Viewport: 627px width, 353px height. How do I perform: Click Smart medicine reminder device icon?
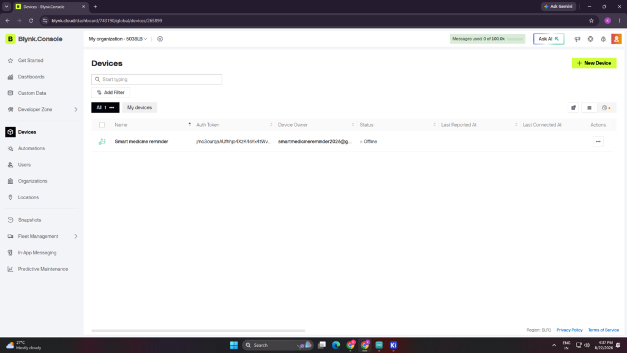[102, 142]
